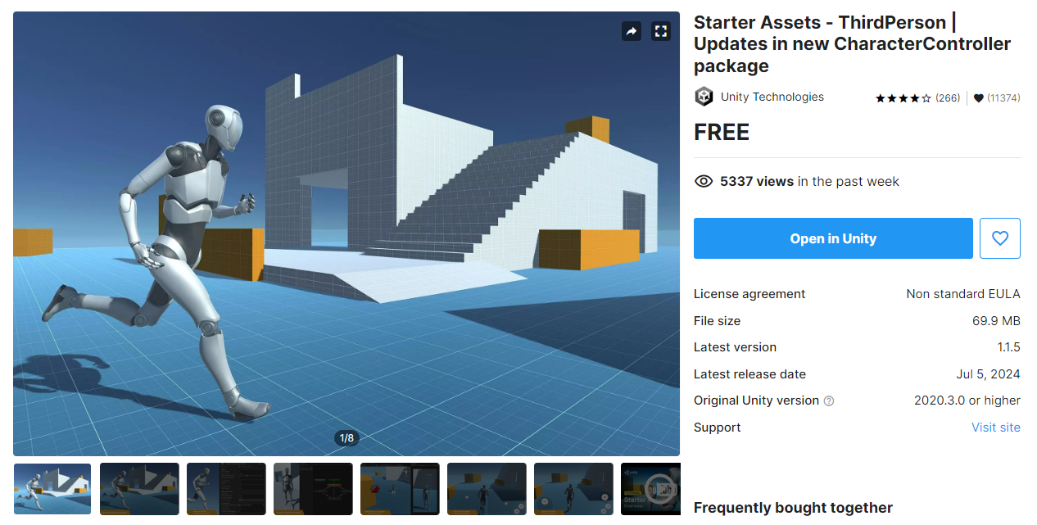The image size is (1037, 525).
Task: Click the small heart favorites count icon
Action: click(978, 98)
